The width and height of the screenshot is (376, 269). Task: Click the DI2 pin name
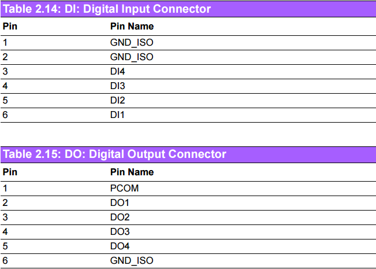pyautogui.click(x=117, y=101)
